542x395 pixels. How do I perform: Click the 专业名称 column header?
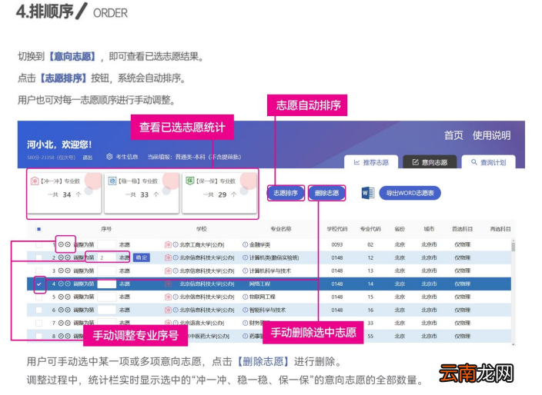(281, 229)
